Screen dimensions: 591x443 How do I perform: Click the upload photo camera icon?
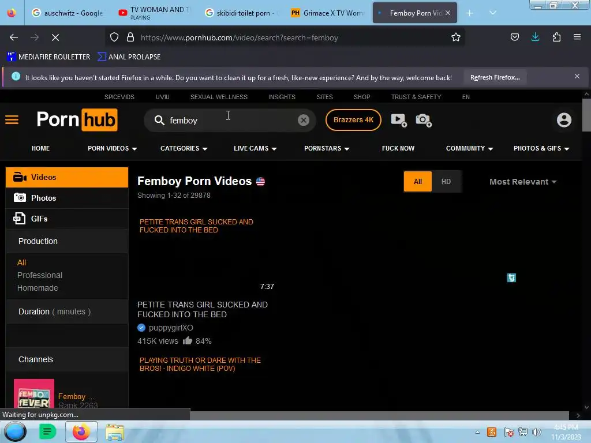point(424,120)
